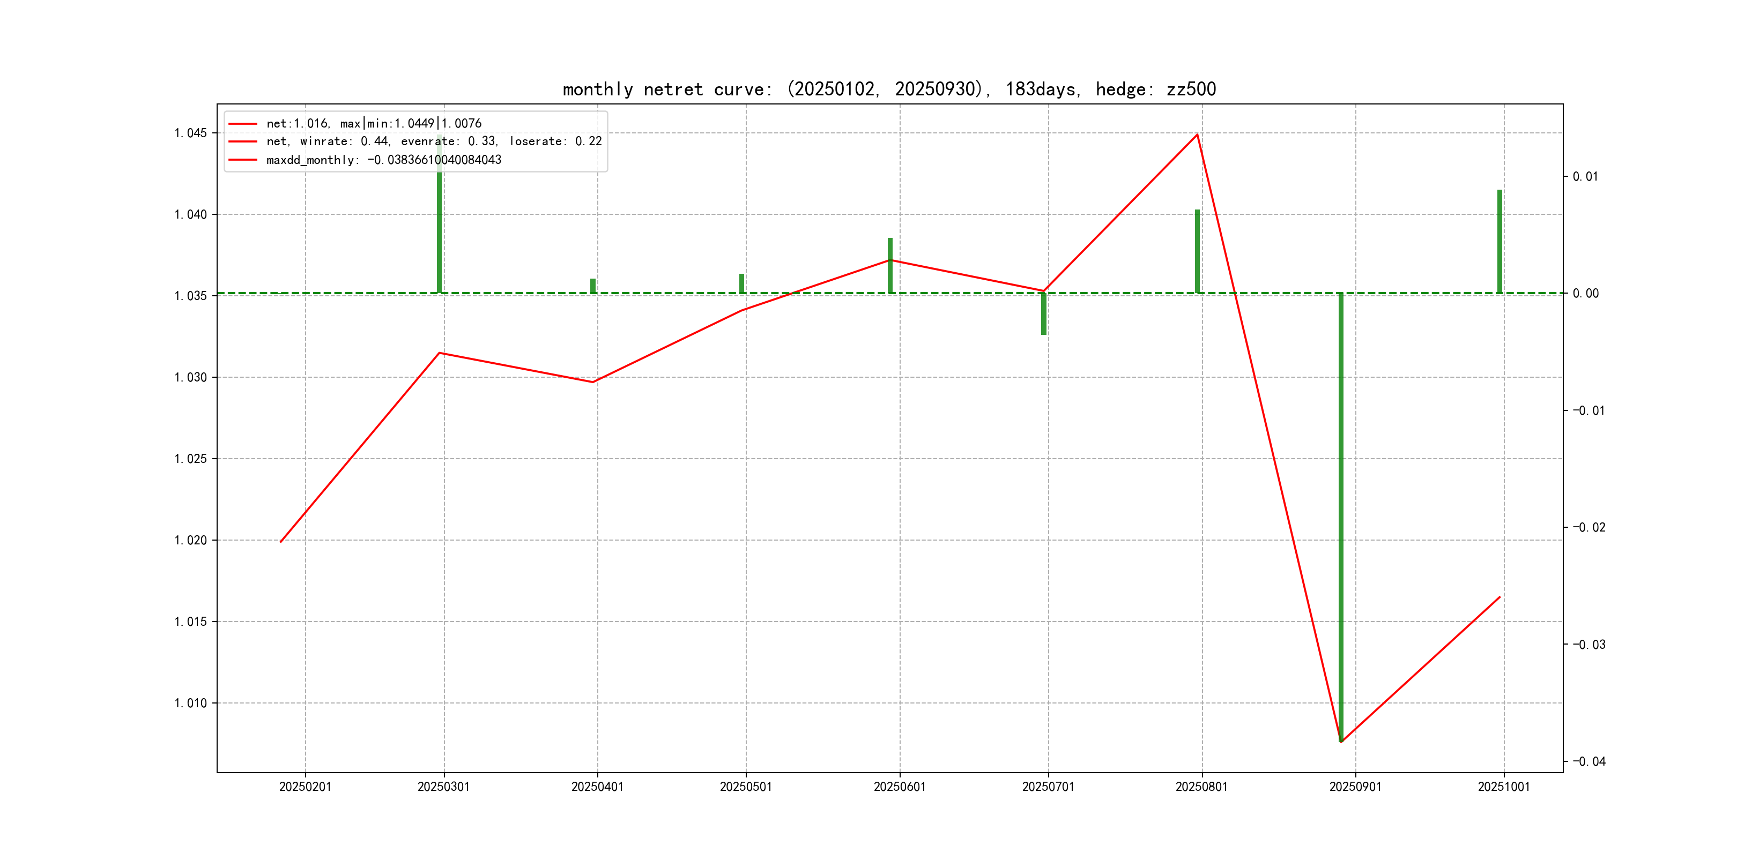Click the 1.045 left axis tick label
The height and width of the screenshot is (868, 1737).
pyautogui.click(x=191, y=133)
